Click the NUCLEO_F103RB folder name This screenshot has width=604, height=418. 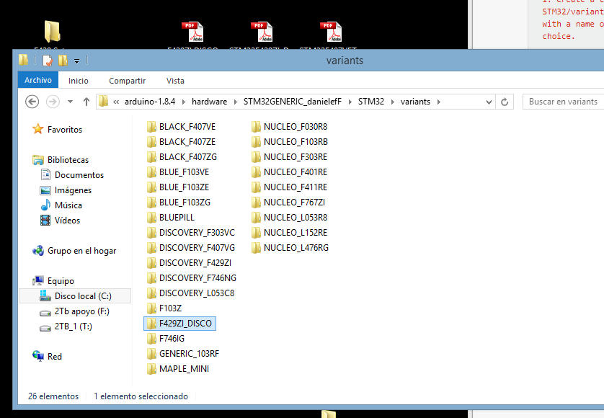296,142
